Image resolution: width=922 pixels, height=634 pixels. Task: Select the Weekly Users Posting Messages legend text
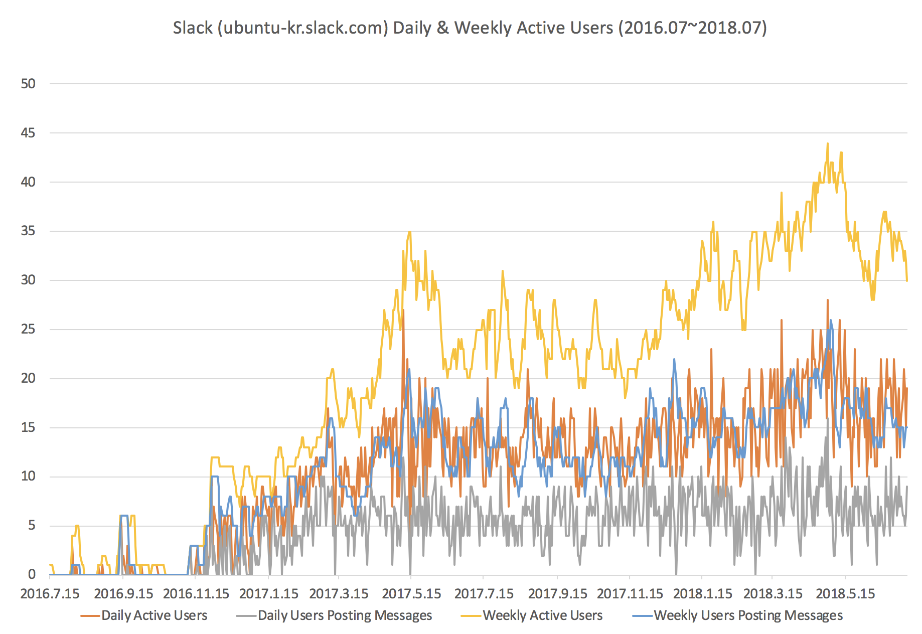pos(749,615)
